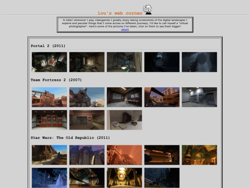This screenshot has width=250, height=188.
Task: Click the "return" link in the intro box
Action: [125, 30]
